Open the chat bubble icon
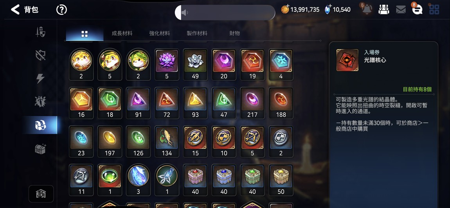This screenshot has width=450, height=208. tap(417, 9)
